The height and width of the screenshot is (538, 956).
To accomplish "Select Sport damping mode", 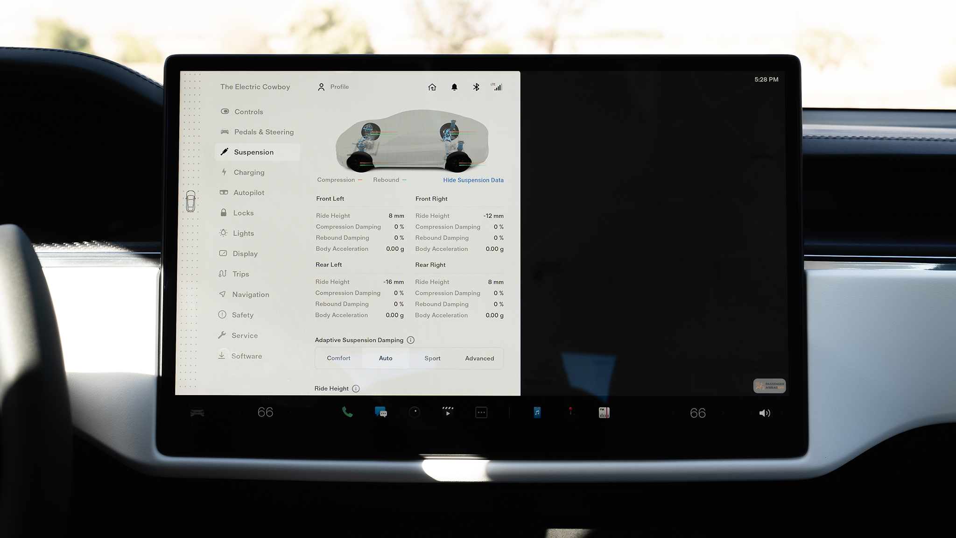I will point(432,358).
